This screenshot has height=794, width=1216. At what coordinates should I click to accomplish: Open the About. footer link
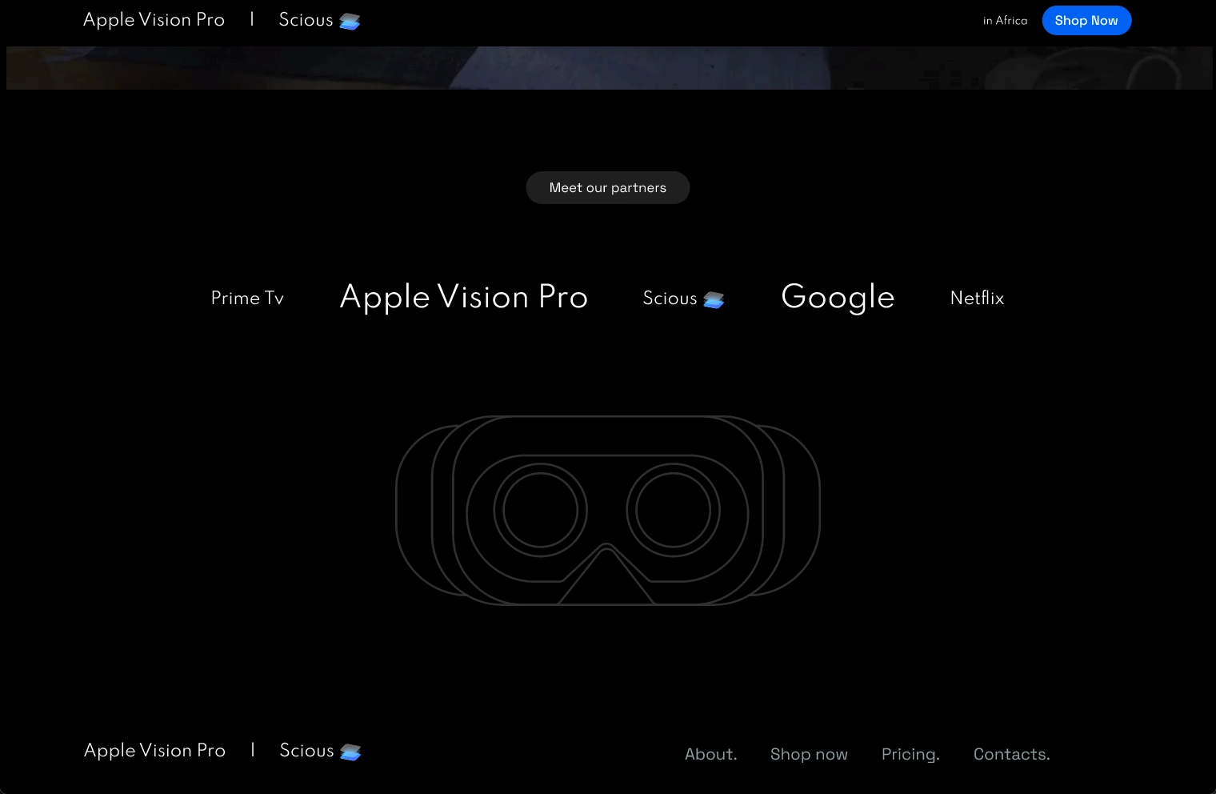point(711,754)
